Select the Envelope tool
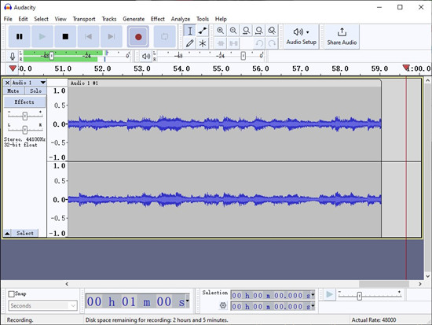Screen dimensions: 432x325 tap(203, 31)
